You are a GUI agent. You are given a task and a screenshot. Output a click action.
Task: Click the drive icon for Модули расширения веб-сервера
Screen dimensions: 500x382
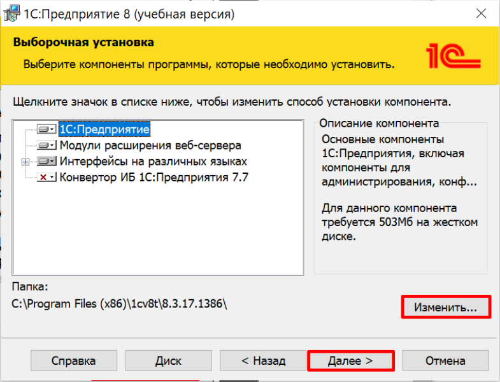coord(47,145)
